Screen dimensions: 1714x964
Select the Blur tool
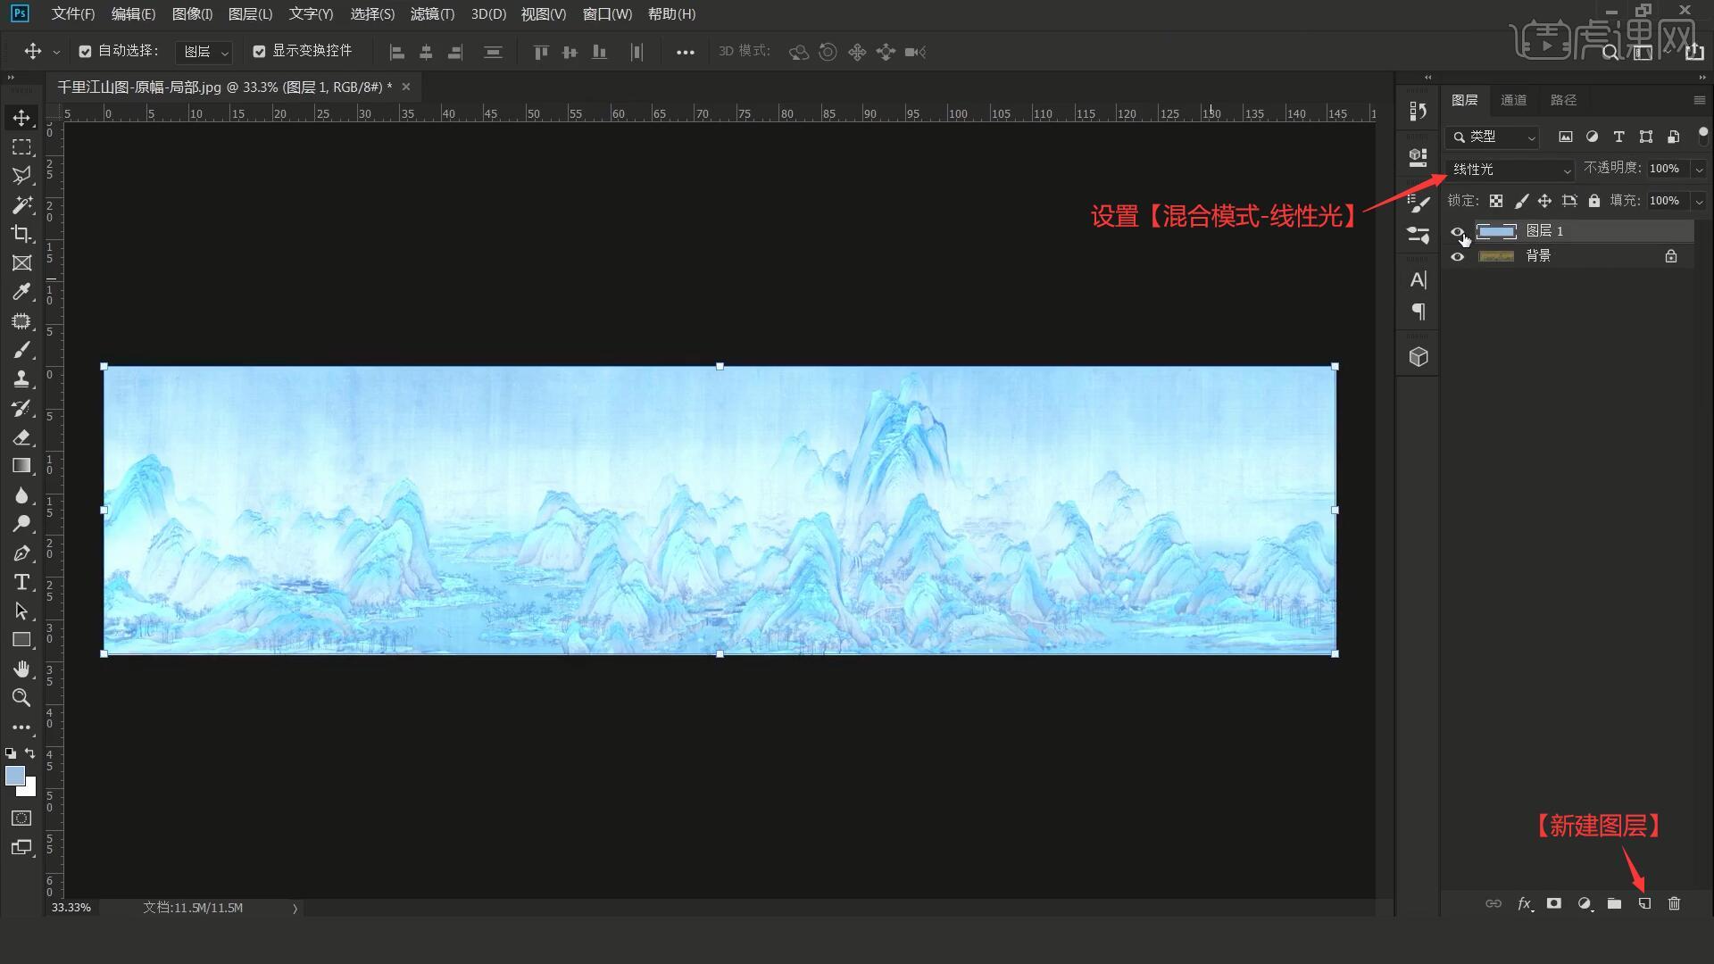click(21, 494)
